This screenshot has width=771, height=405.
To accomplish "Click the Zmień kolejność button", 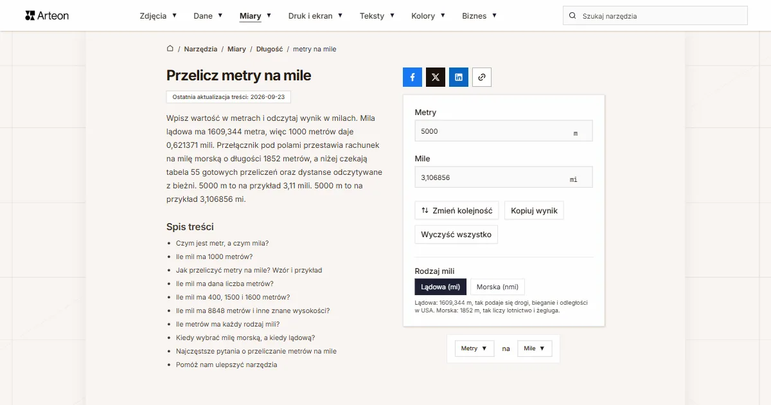I will pyautogui.click(x=457, y=211).
